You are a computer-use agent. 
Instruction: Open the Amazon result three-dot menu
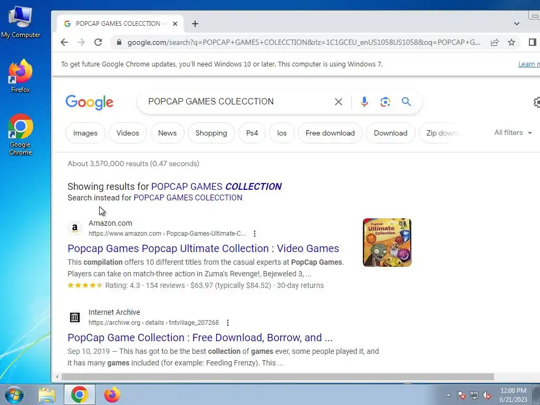[255, 234]
